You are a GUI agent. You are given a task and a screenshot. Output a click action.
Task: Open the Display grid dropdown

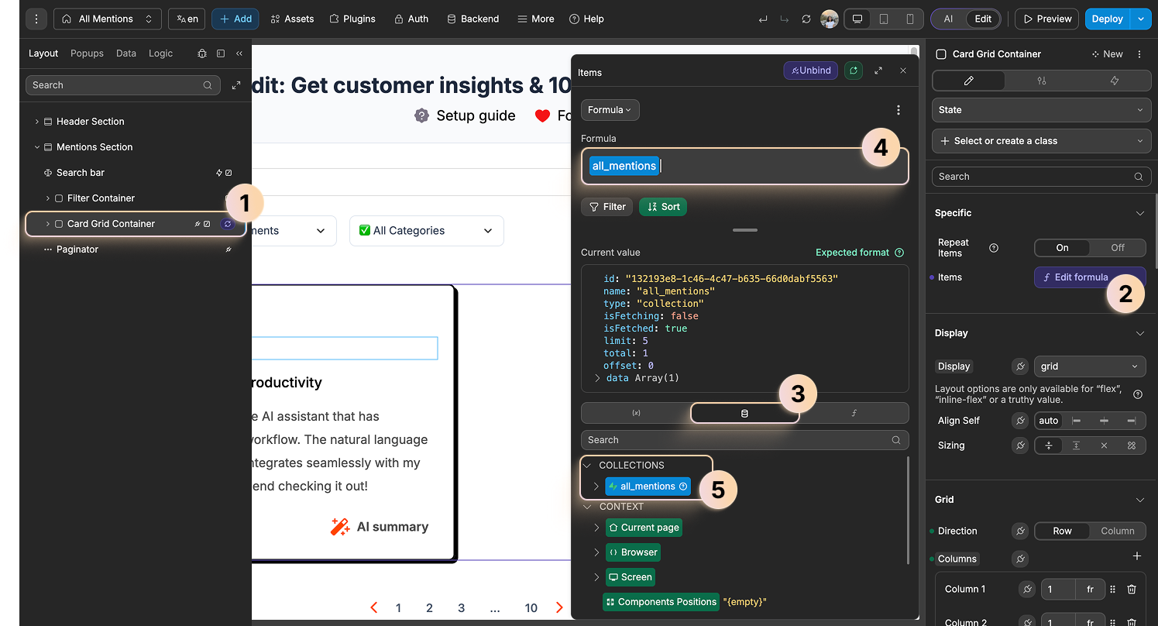(1089, 366)
